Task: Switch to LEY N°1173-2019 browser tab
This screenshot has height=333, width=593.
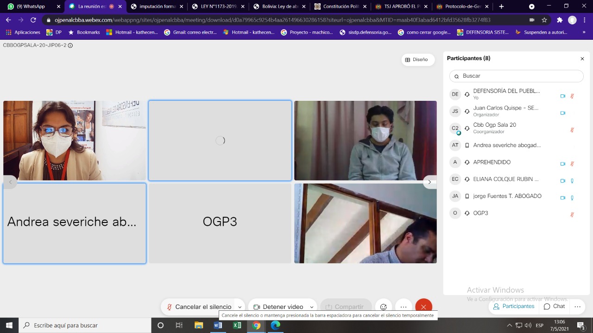Action: click(217, 6)
